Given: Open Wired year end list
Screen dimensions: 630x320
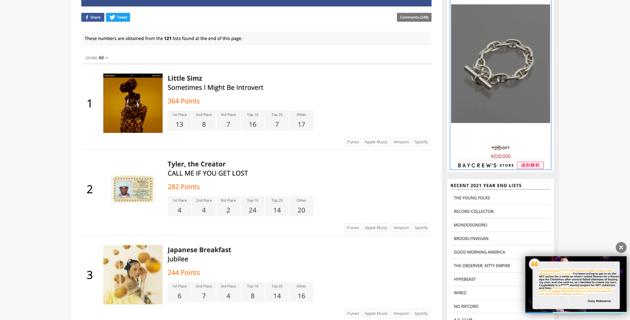Looking at the screenshot, I should 460,293.
